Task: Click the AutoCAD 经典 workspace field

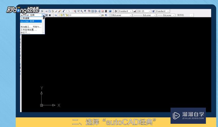Action: [31, 15]
